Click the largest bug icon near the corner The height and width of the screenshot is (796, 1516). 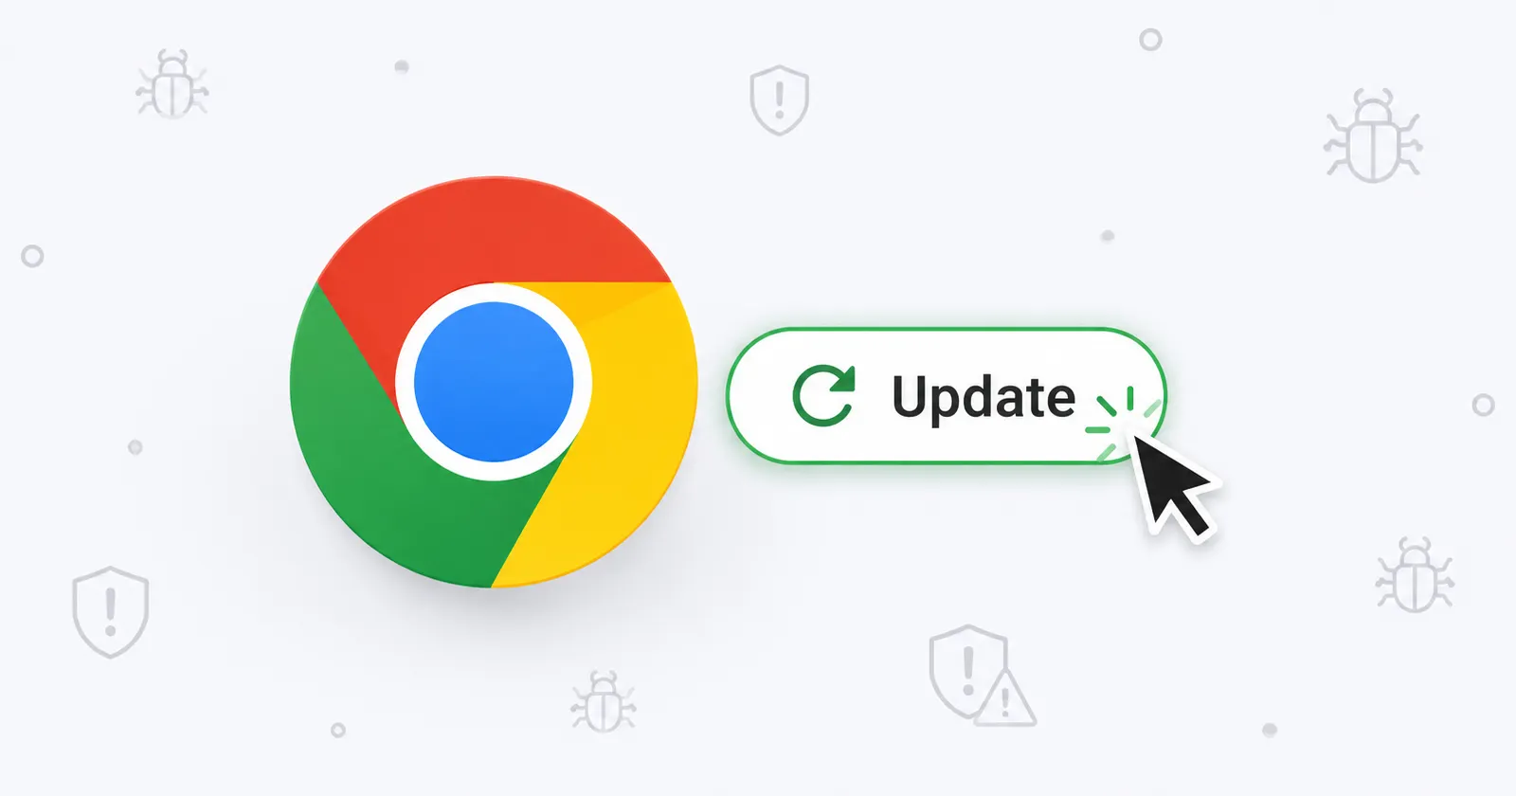click(1373, 136)
